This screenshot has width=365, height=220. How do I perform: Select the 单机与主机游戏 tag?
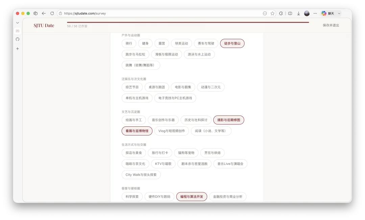point(137,98)
